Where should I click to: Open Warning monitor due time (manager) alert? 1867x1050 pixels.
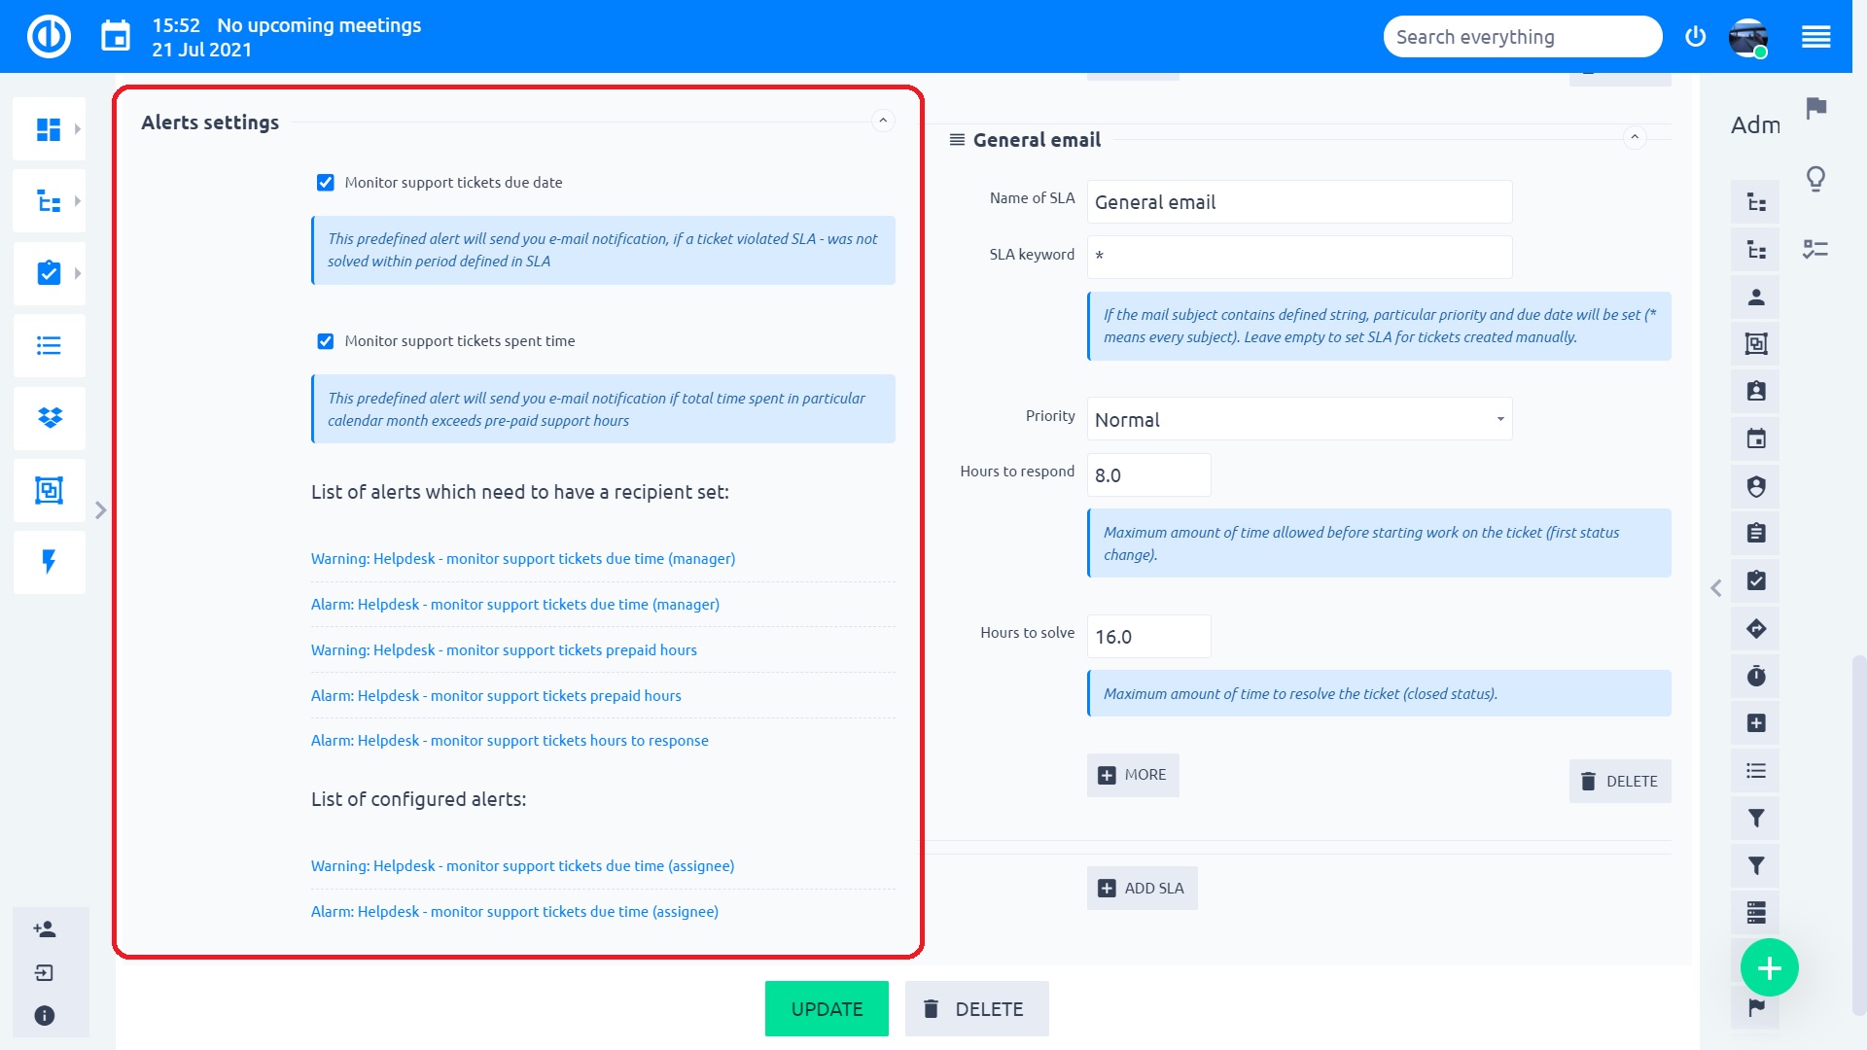[x=523, y=559]
